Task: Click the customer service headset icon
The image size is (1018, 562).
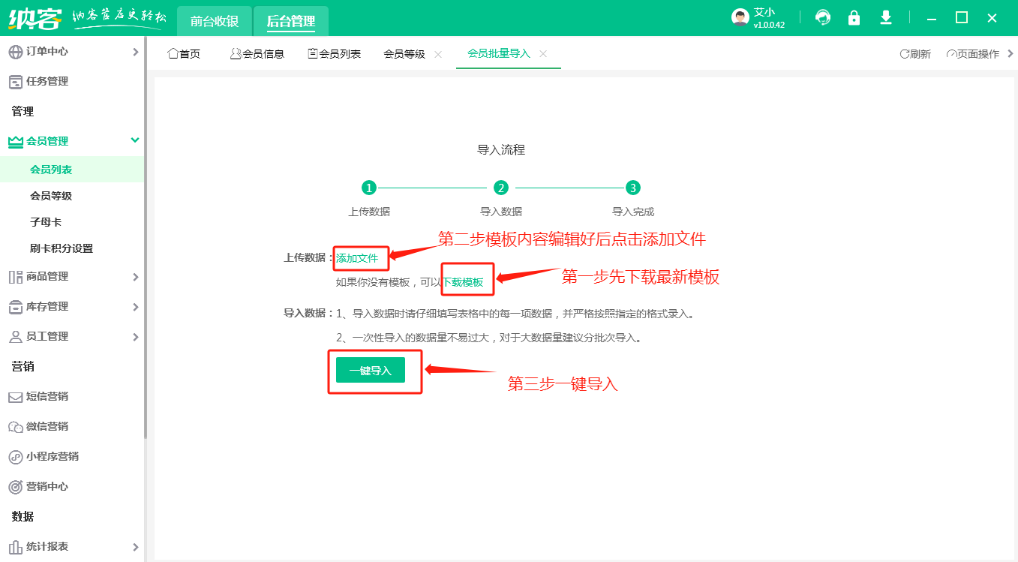Action: click(x=823, y=18)
